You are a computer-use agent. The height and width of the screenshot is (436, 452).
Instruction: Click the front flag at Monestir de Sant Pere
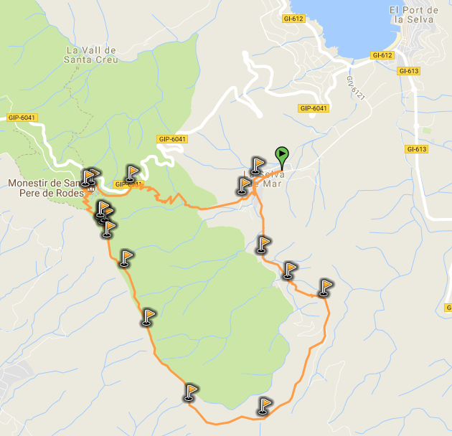(x=87, y=178)
